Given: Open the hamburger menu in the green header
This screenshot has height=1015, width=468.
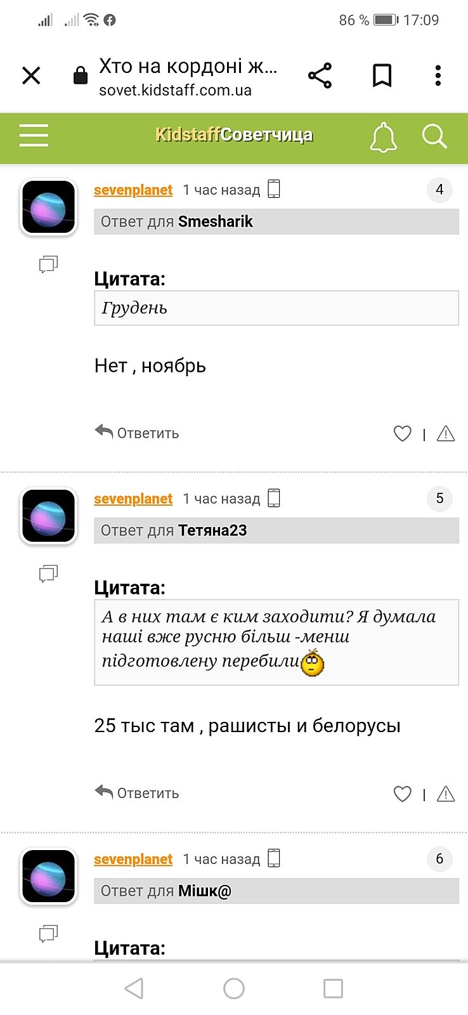Looking at the screenshot, I should pyautogui.click(x=34, y=136).
